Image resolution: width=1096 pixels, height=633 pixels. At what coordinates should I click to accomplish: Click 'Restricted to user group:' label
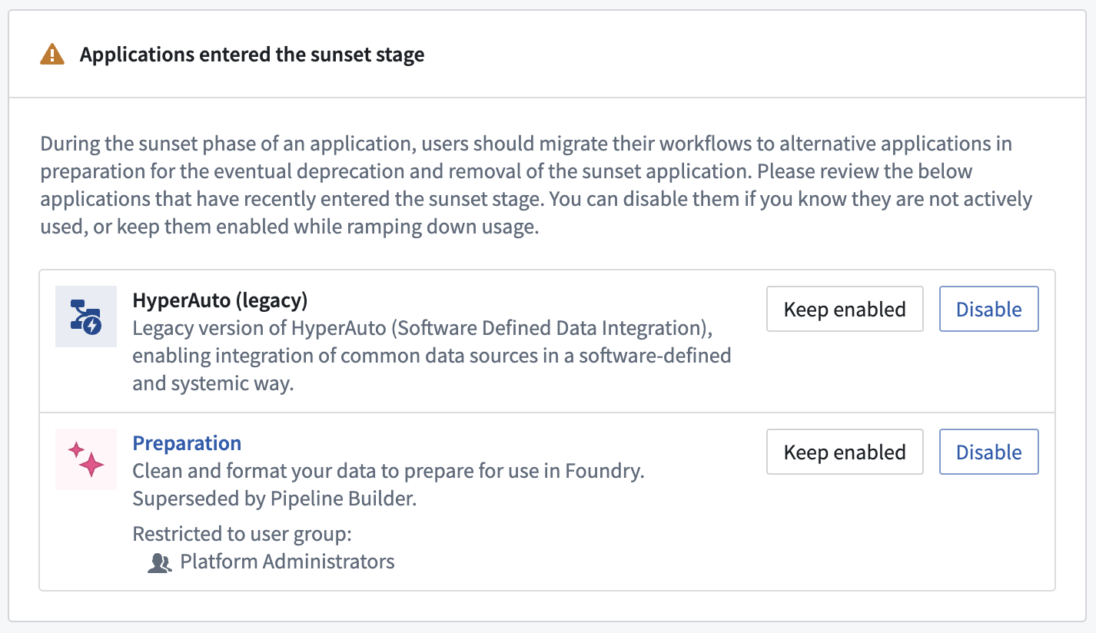(242, 534)
